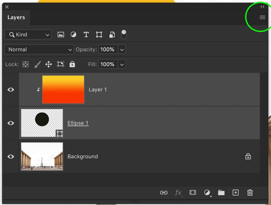Screen dimensions: 271x205
Task: Filter layers by pixel layers icon
Action: (61, 35)
